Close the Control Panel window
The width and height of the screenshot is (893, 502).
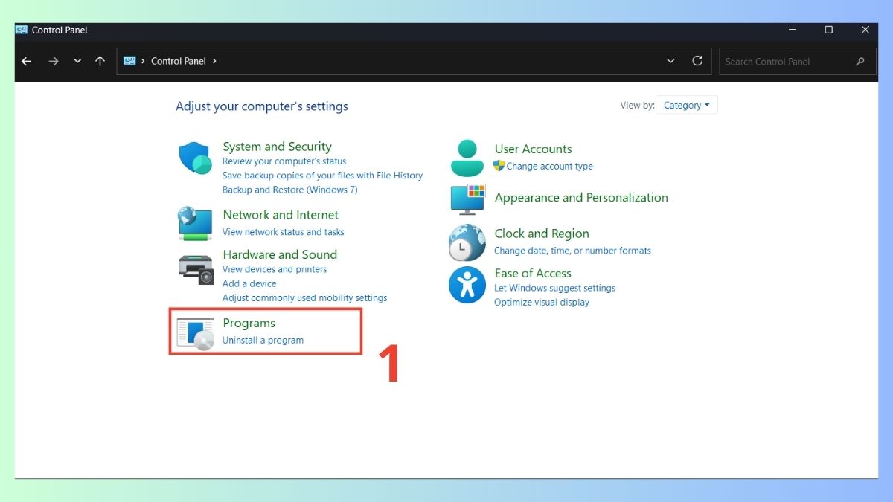[865, 30]
